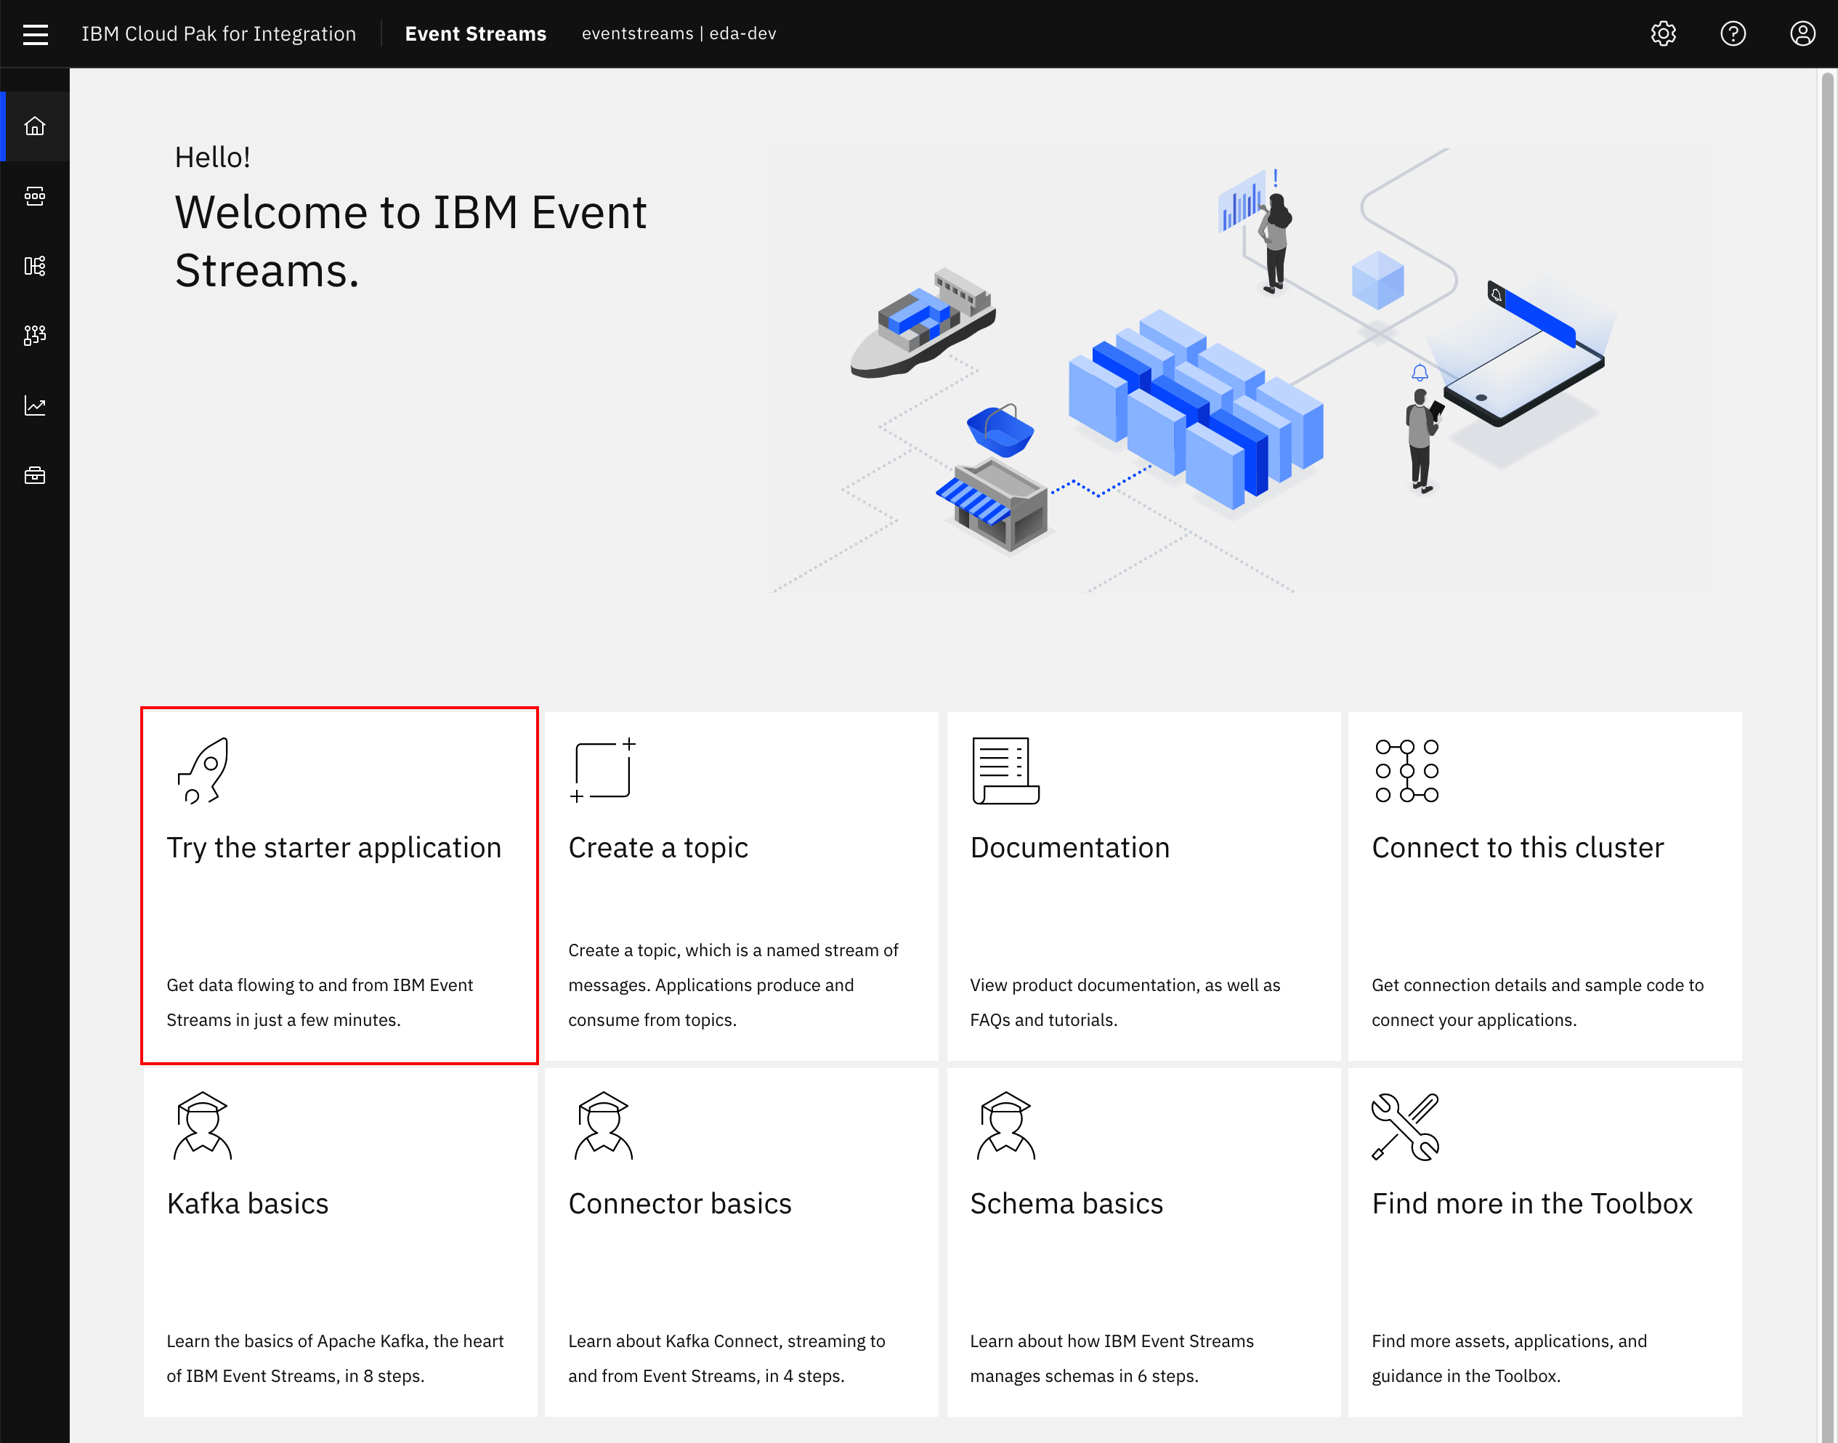
Task: Open the Connect to this cluster card title
Action: [1518, 847]
